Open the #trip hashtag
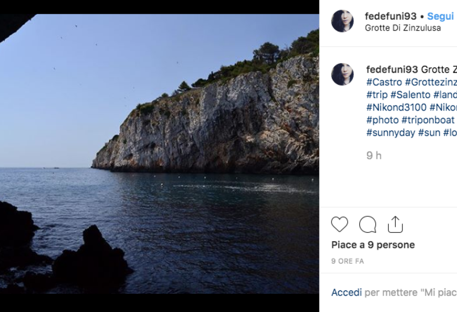The image size is (457, 312). point(375,95)
